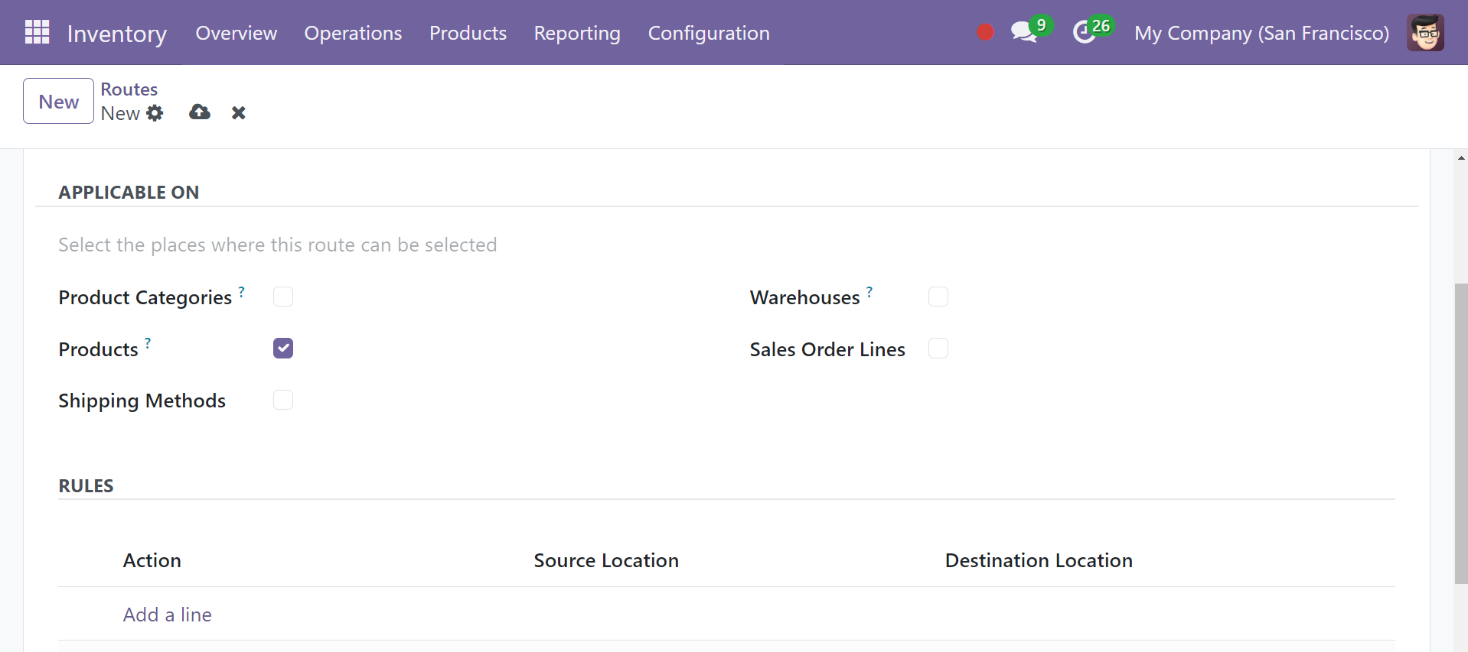Screen dimensions: 1468x652
Task: Open the Operations menu
Action: coord(353,33)
